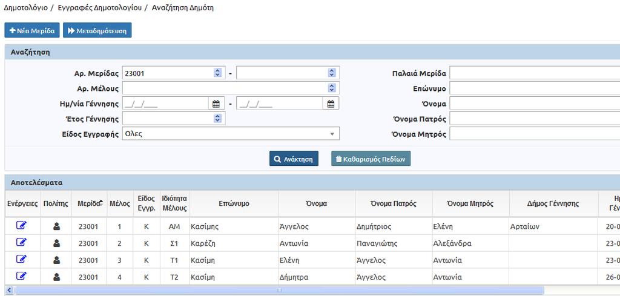
Task: Go to Εγγραφές Δημοτολογίου breadcrumb
Action: 99,8
